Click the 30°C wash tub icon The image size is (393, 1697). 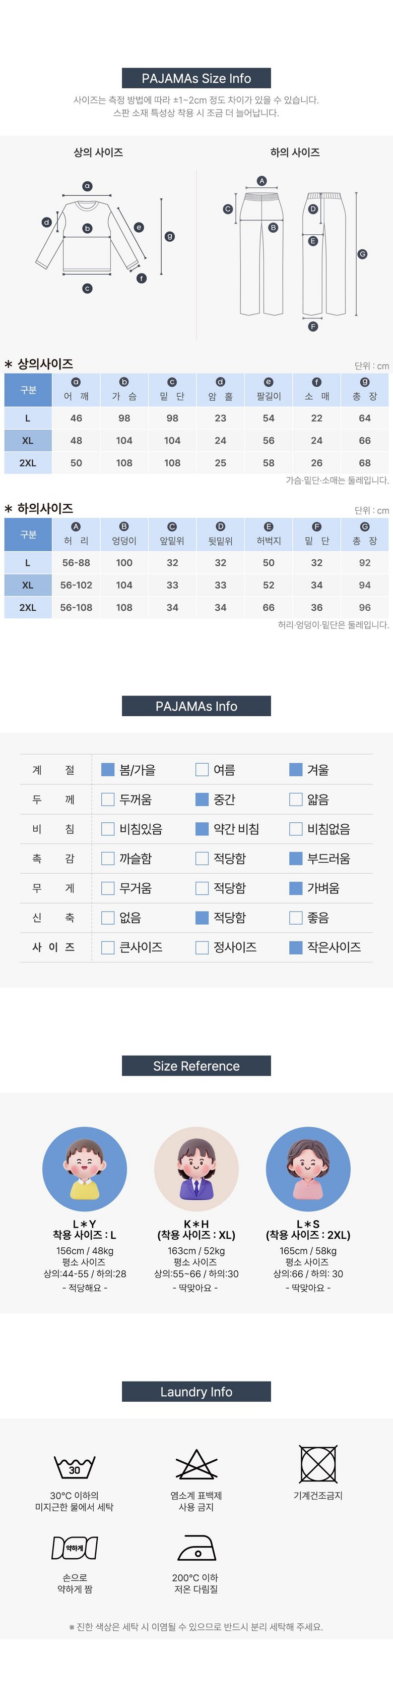point(74,1467)
